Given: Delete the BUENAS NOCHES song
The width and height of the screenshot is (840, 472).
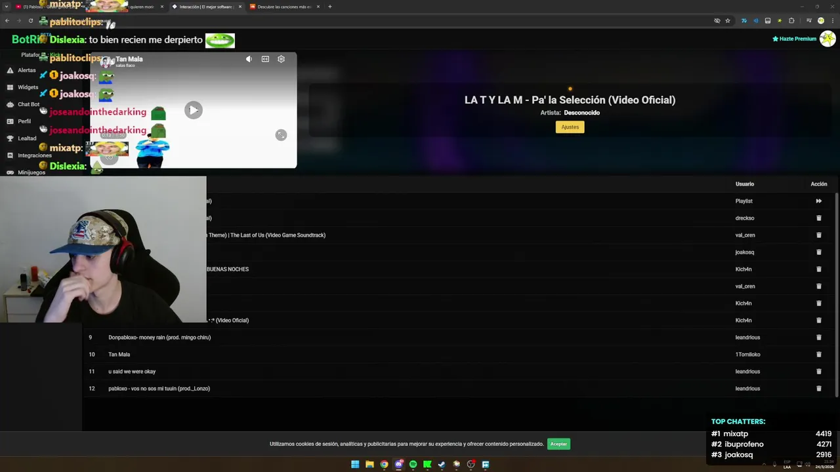Looking at the screenshot, I should 818,269.
